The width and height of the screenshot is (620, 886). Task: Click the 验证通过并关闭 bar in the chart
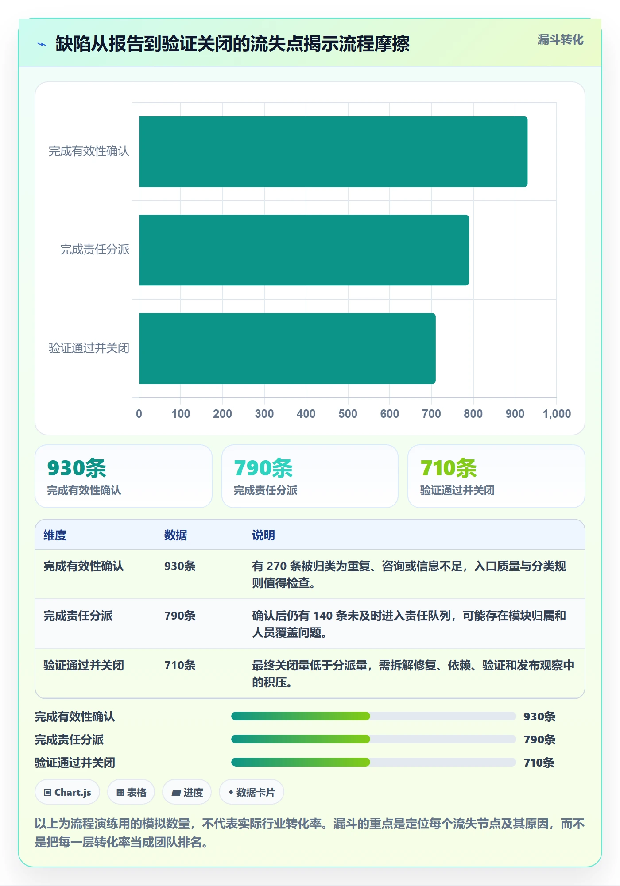pos(287,348)
